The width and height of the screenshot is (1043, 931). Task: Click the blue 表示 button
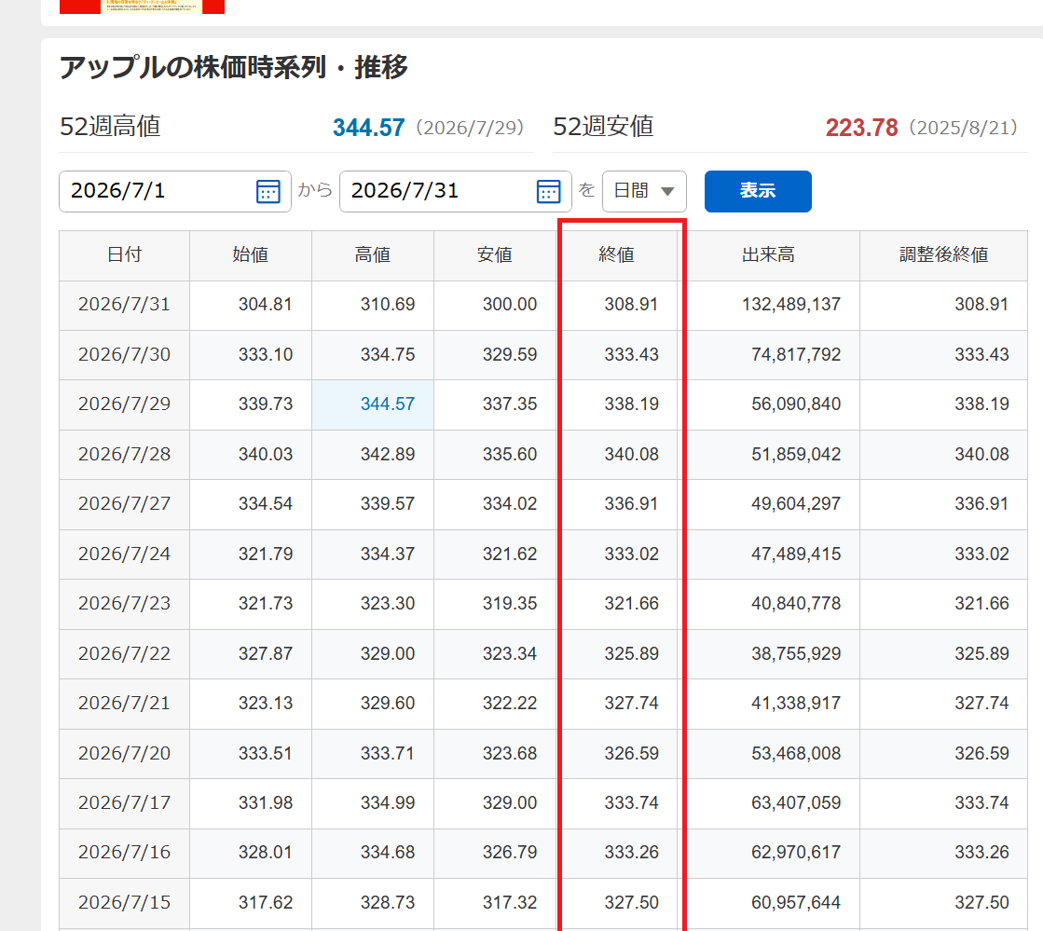[x=758, y=192]
